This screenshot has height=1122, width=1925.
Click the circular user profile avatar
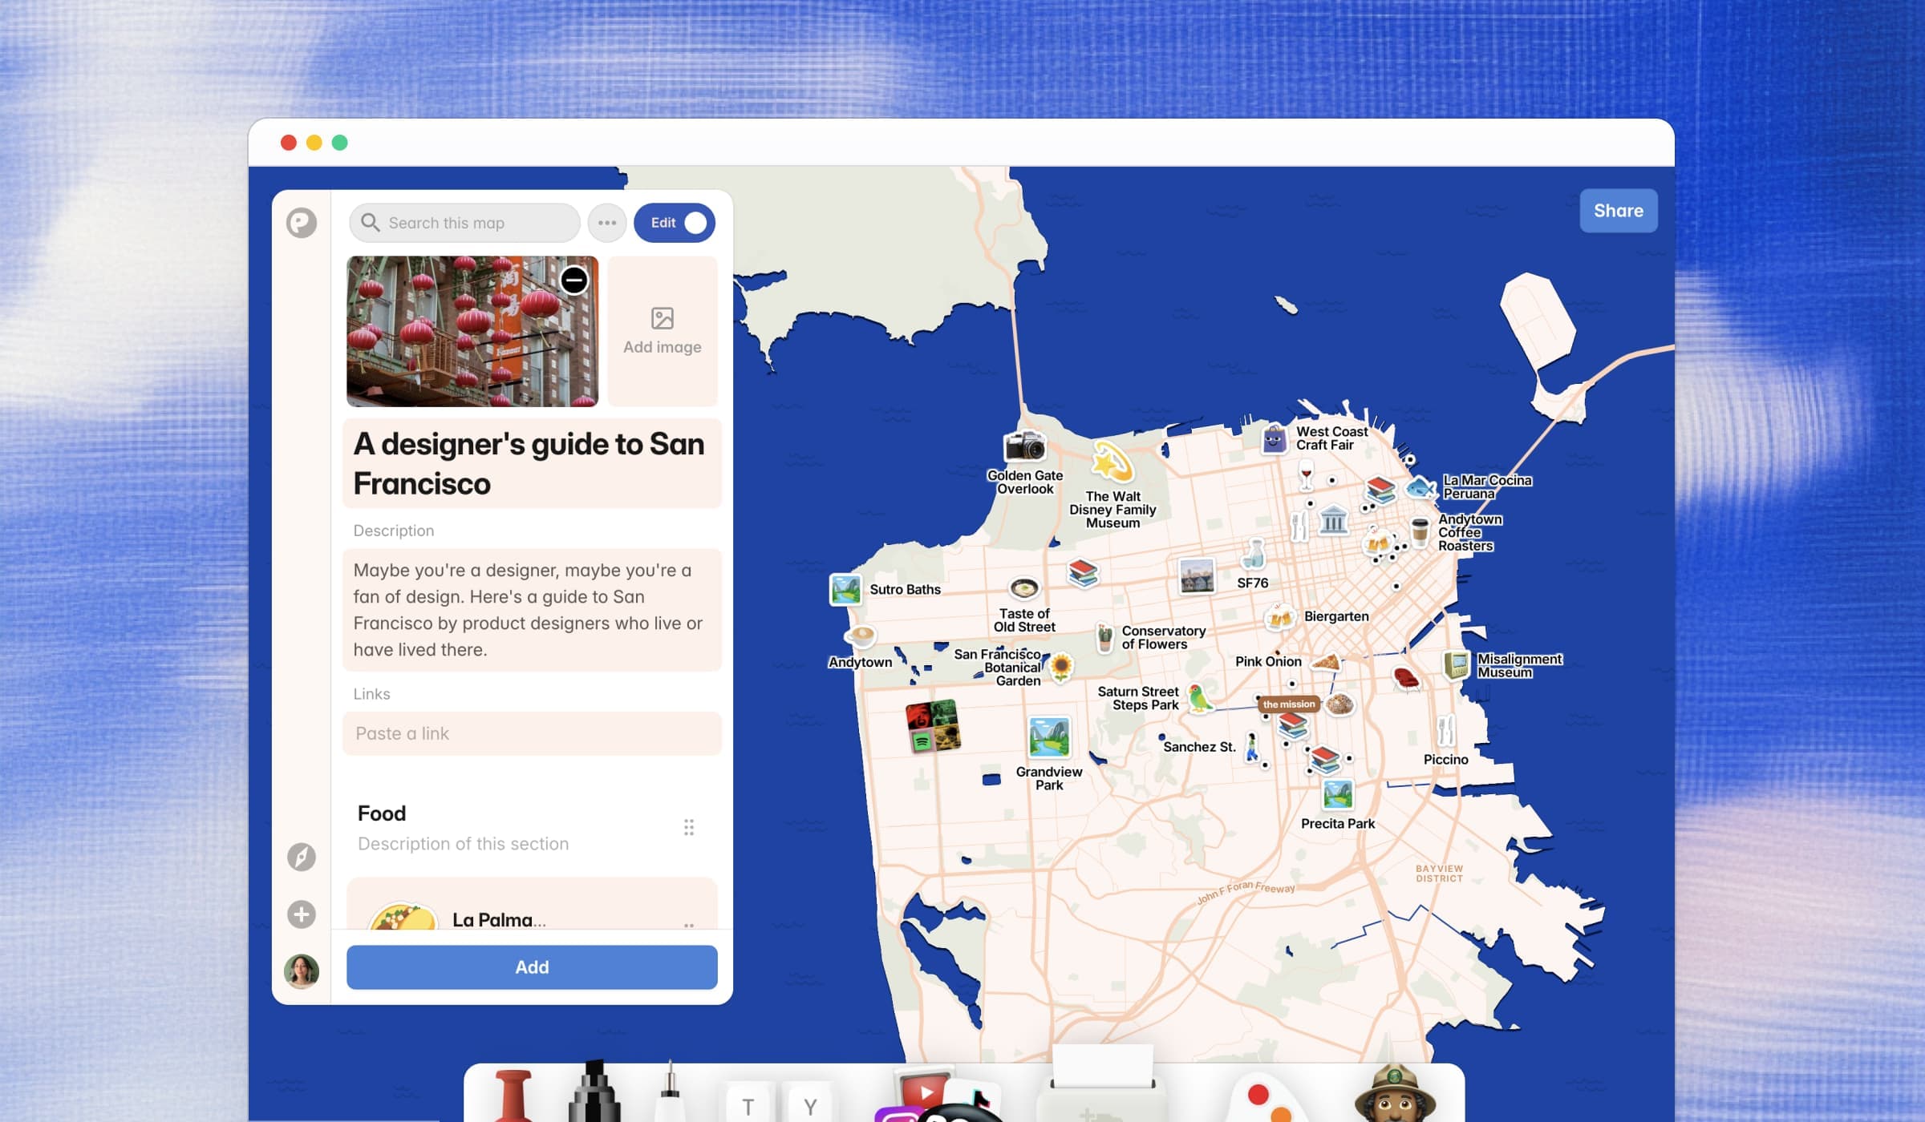(x=302, y=970)
